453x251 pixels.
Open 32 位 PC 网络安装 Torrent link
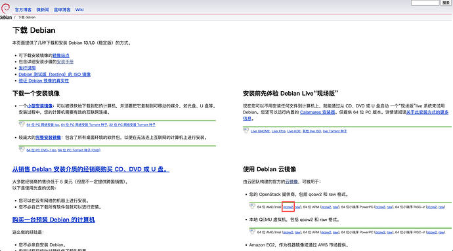(x=133, y=125)
